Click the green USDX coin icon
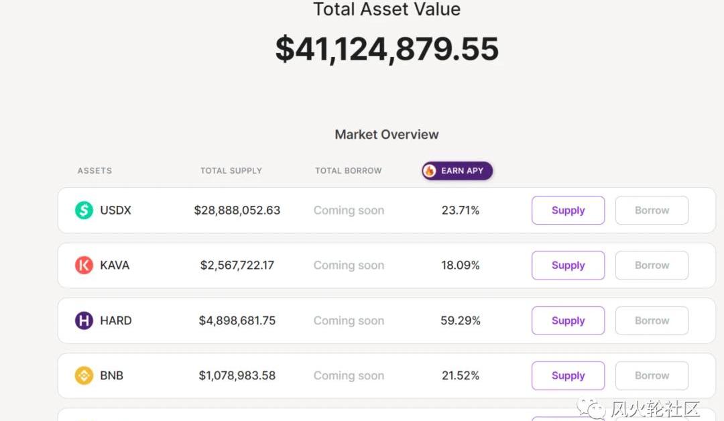 click(x=84, y=210)
